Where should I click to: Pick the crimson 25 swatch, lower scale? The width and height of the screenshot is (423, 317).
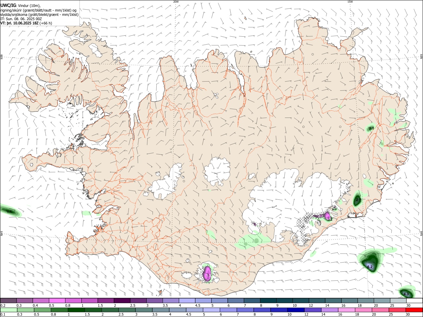(397, 310)
